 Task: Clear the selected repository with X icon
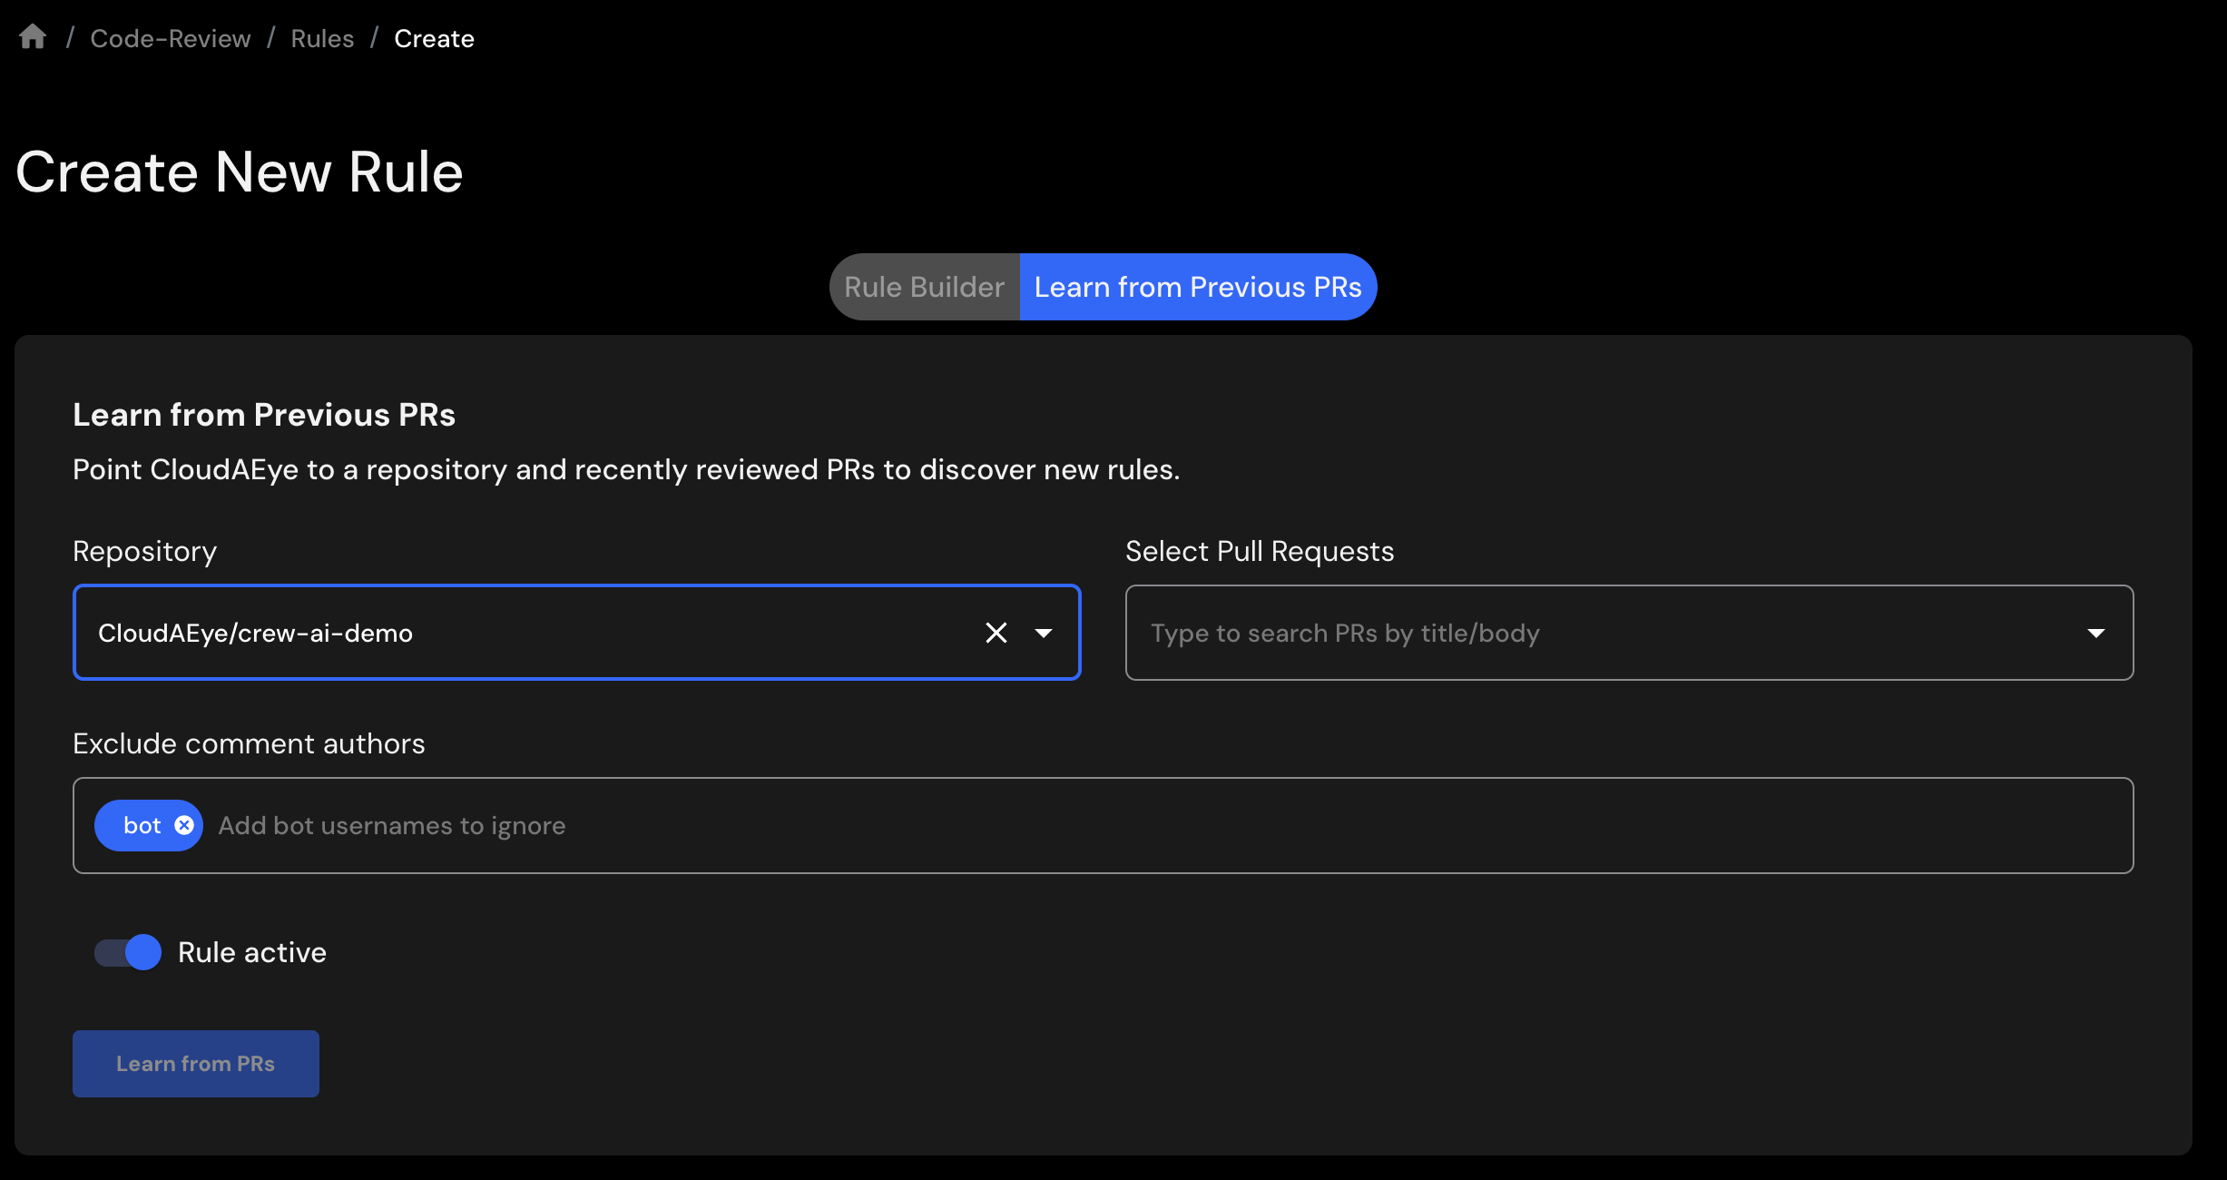(x=996, y=633)
